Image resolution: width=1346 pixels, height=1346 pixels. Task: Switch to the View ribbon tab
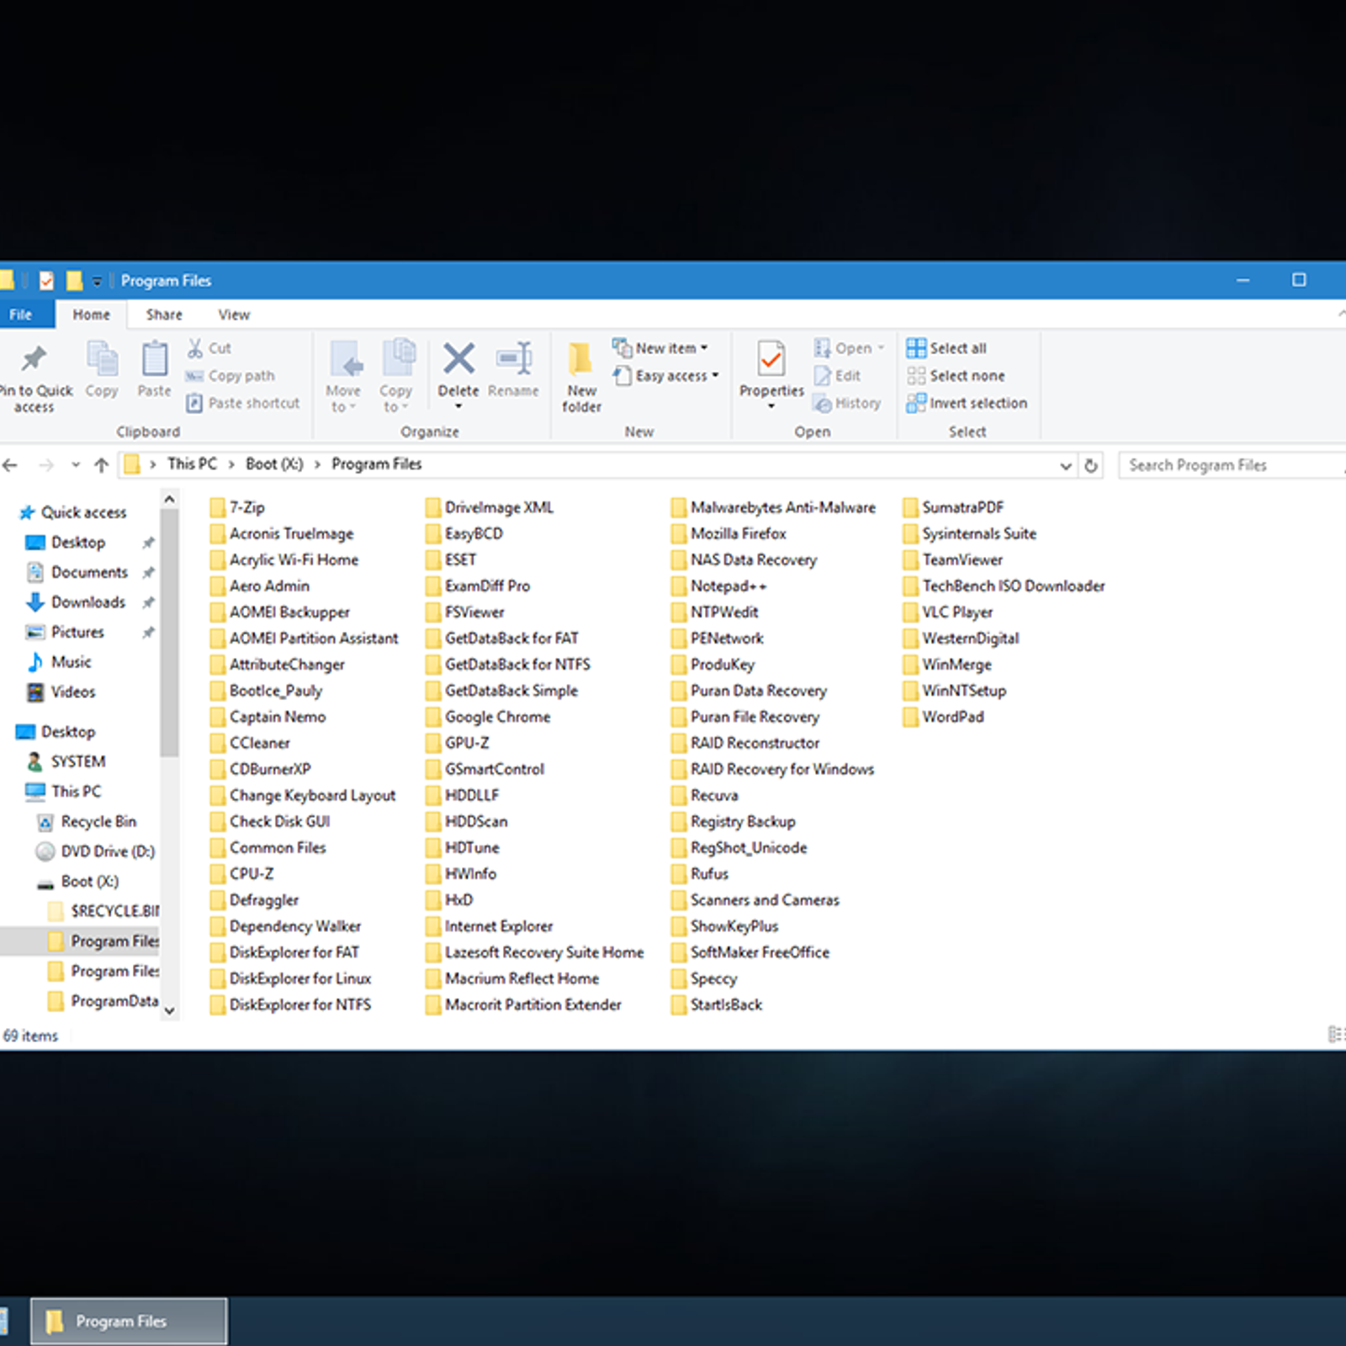coord(234,315)
